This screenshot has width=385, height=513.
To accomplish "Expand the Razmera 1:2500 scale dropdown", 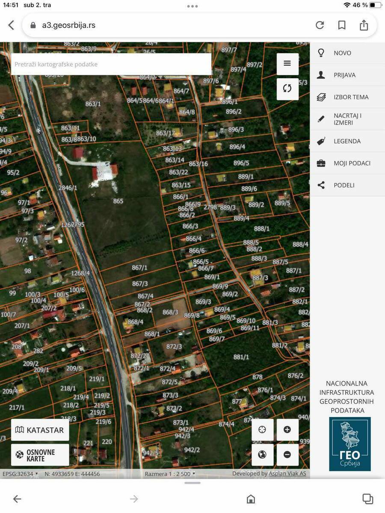I will coord(170,474).
